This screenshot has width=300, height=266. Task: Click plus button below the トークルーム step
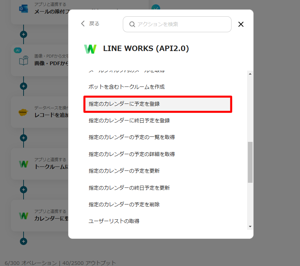pyautogui.click(x=24, y=190)
